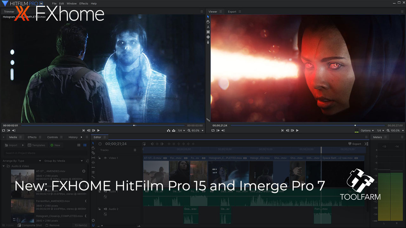The image size is (406, 228).
Task: Play the clip in the Trimmer
Action: click(x=98, y=130)
